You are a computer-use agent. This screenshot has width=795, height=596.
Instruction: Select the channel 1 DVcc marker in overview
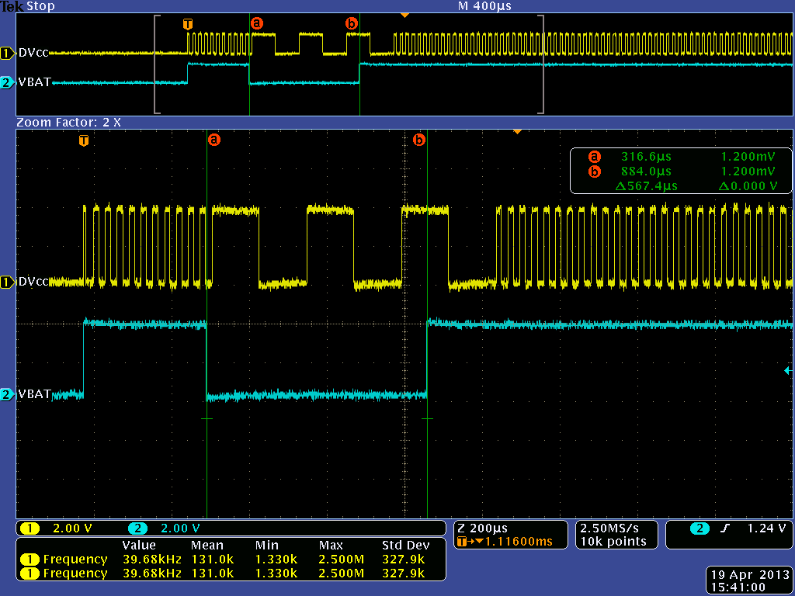pyautogui.click(x=8, y=53)
